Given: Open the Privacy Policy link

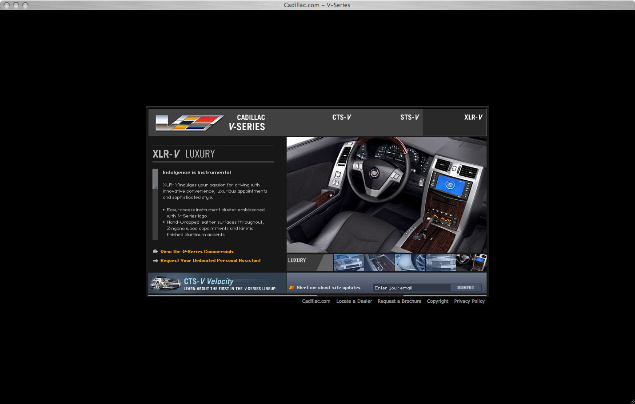Looking at the screenshot, I should click(x=469, y=301).
